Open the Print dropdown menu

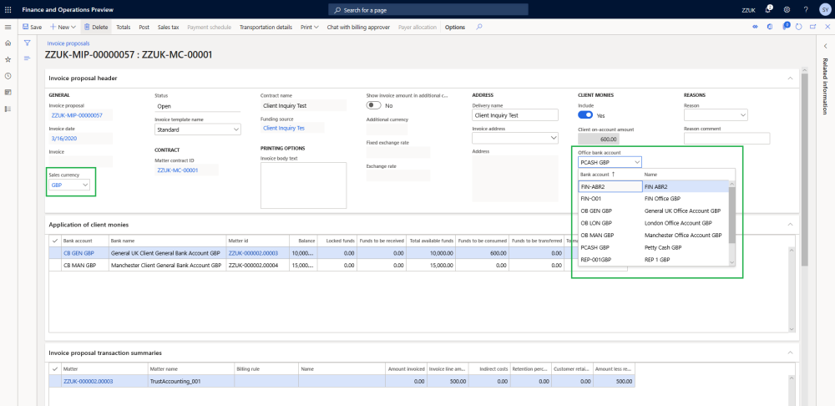pyautogui.click(x=310, y=27)
